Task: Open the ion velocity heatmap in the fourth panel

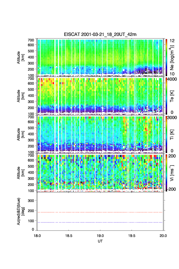Action: click(101, 172)
